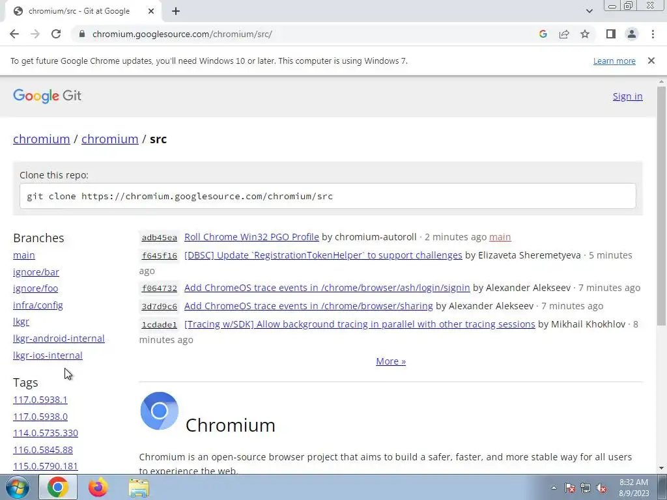Screen dimensions: 667x500
Task: Open the Chrome profile avatar
Action: point(632,34)
